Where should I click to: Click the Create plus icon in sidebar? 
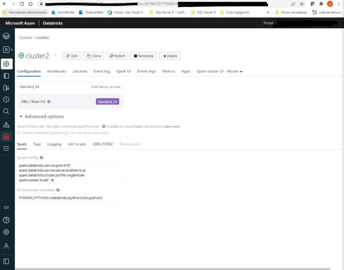[6, 64]
